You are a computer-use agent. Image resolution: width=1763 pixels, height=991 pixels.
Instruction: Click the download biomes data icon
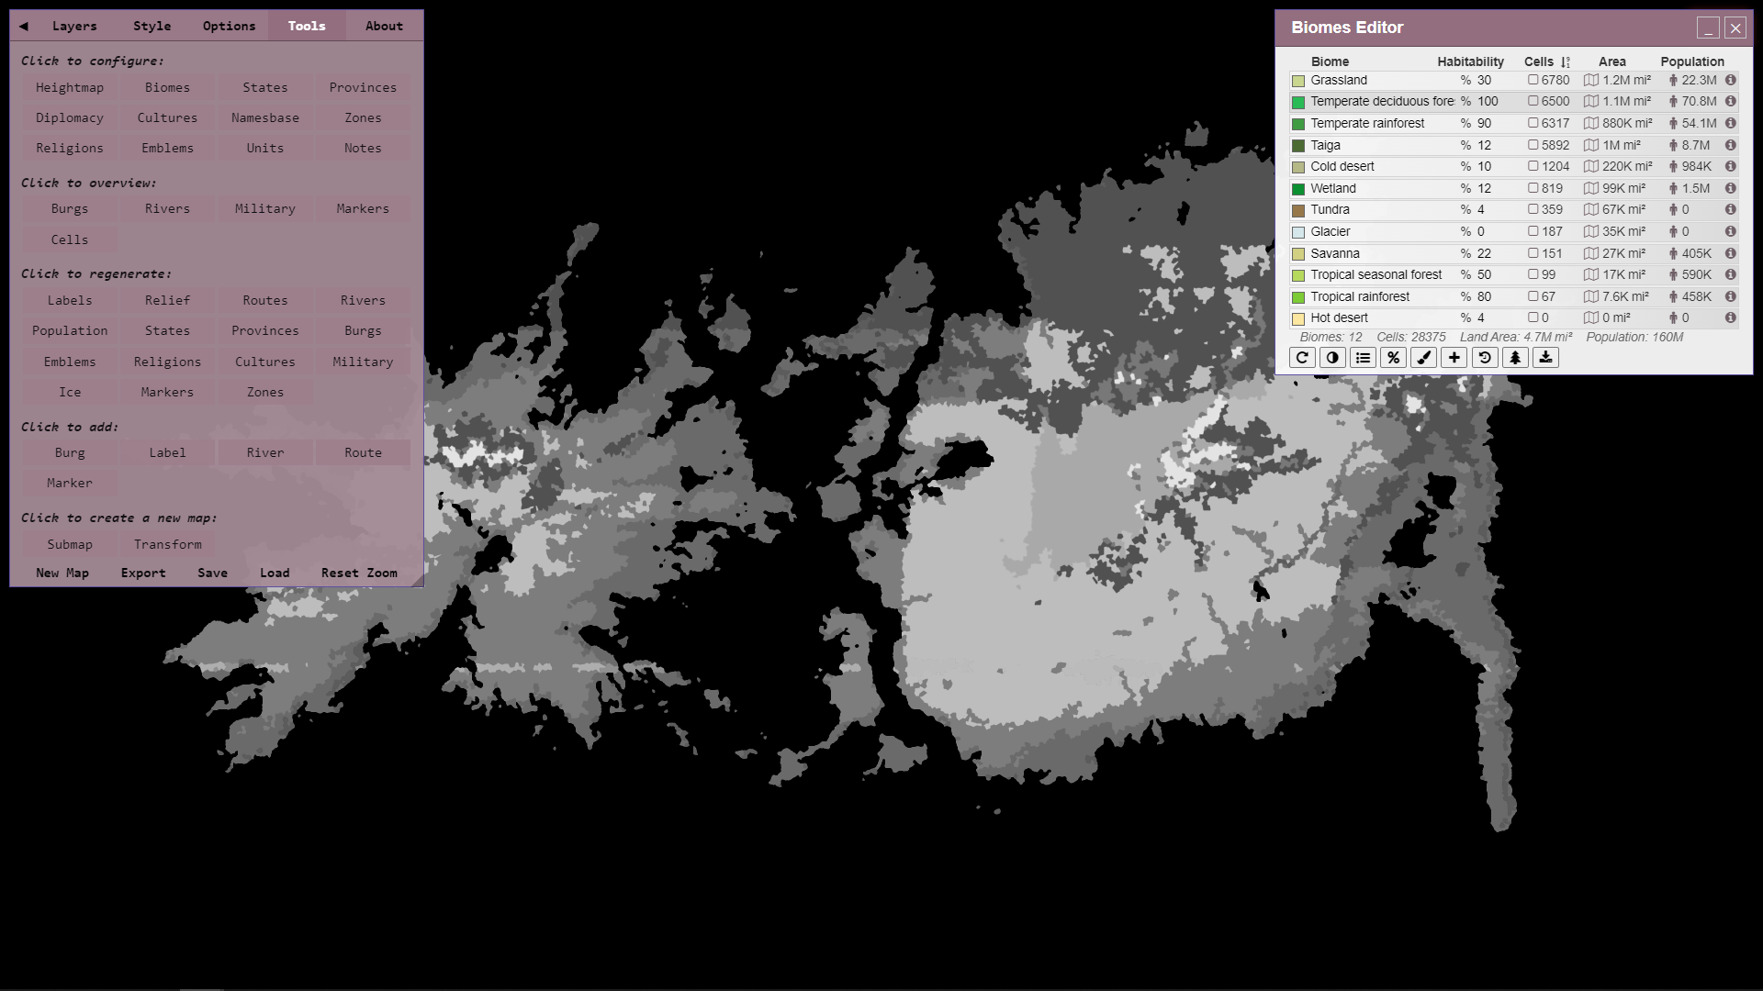(1546, 358)
